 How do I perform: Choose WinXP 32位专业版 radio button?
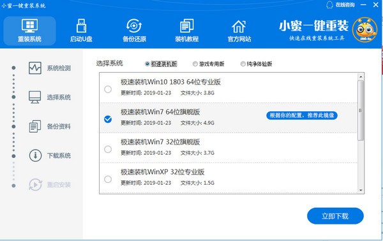click(x=108, y=180)
